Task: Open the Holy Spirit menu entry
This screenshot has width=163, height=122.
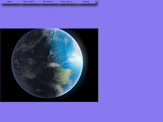Action: coord(67,2)
